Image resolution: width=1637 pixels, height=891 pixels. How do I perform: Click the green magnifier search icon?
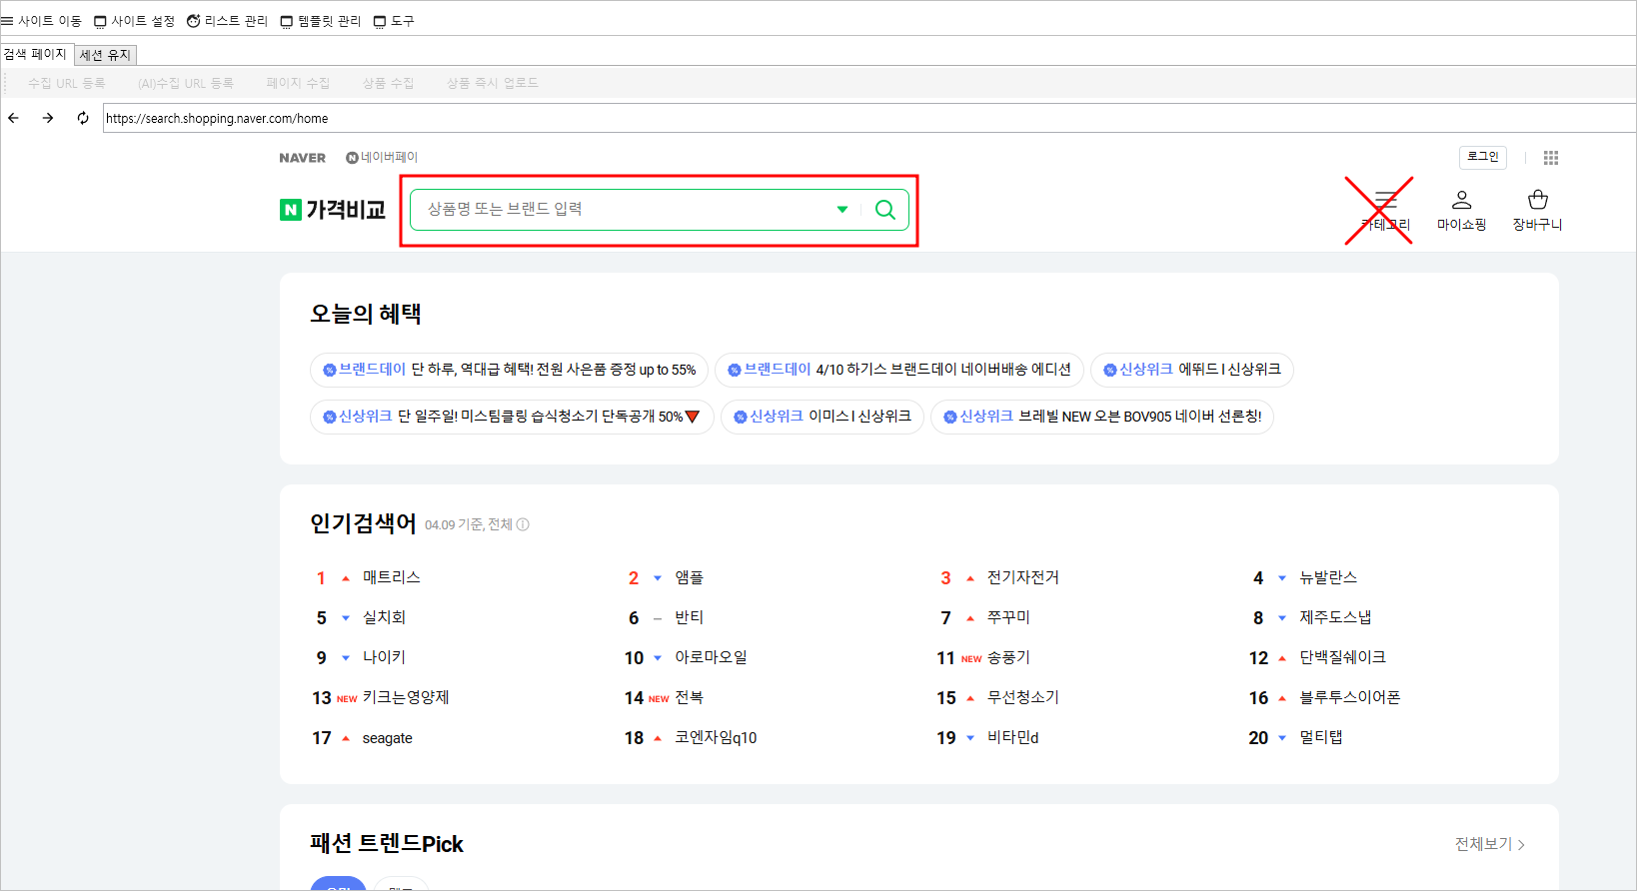(x=885, y=209)
